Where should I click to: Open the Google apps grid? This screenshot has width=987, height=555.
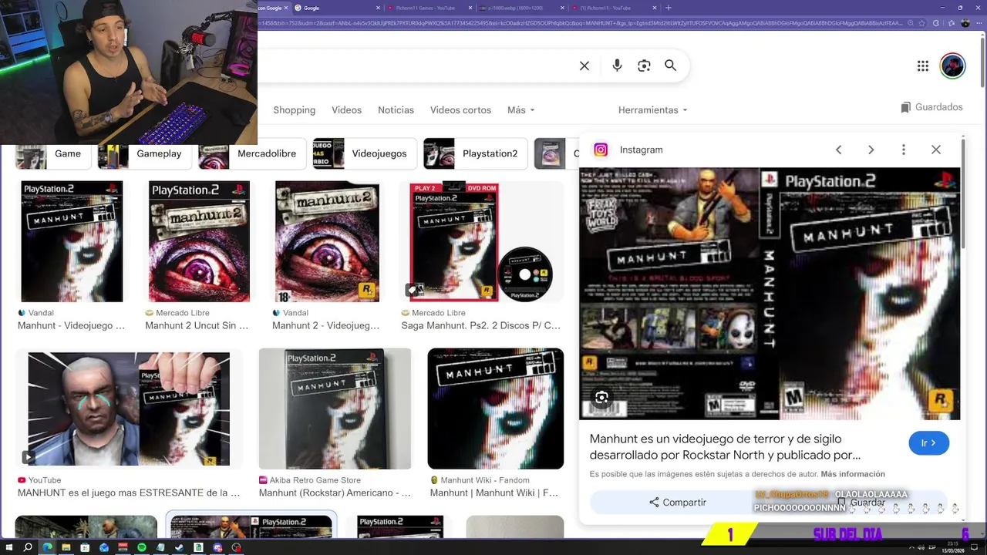click(x=923, y=66)
